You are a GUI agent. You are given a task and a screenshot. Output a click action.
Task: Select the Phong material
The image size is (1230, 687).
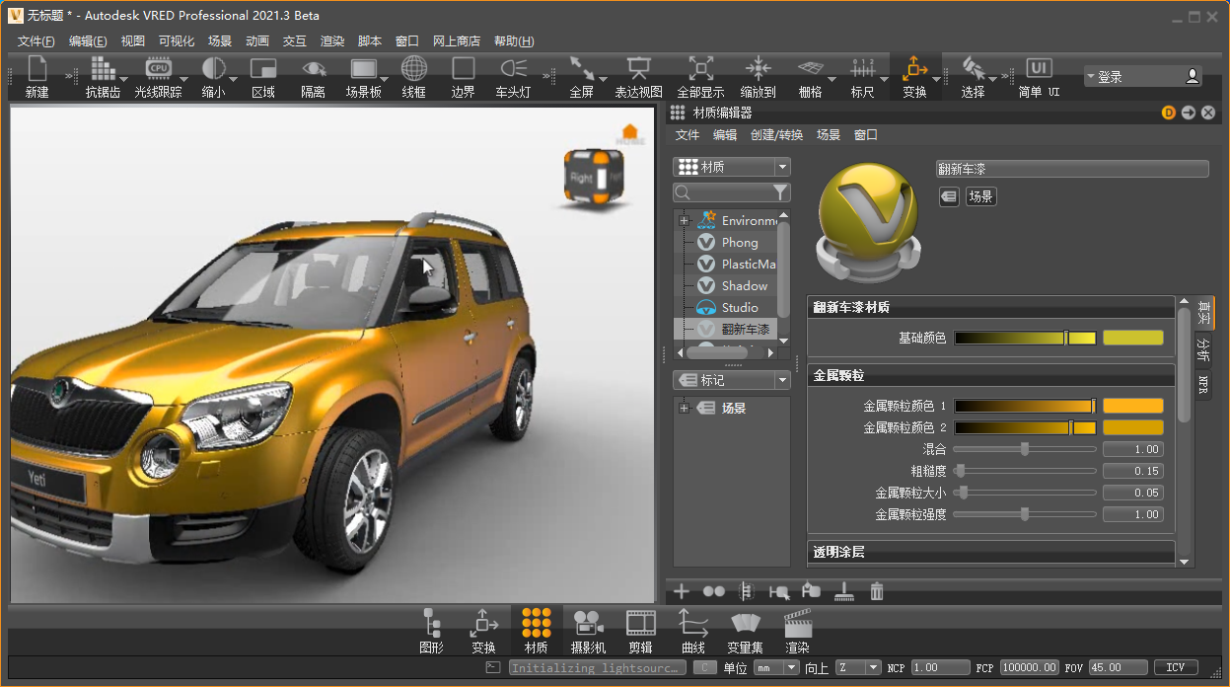pyautogui.click(x=739, y=242)
